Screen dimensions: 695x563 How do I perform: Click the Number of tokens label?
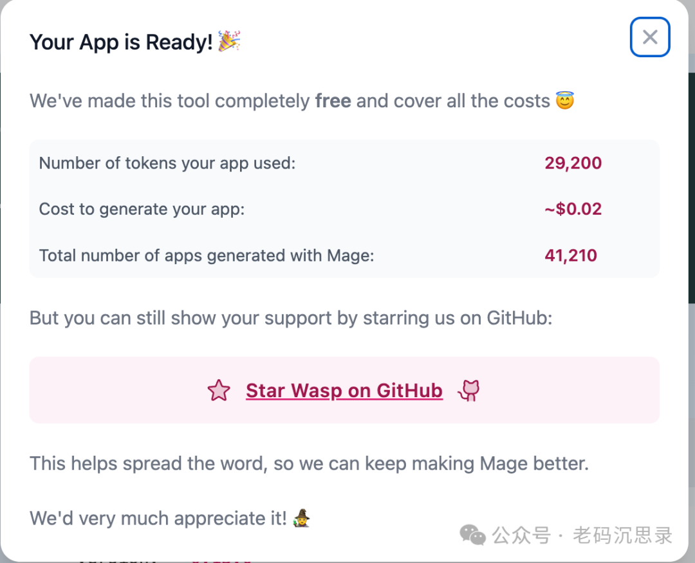click(167, 163)
